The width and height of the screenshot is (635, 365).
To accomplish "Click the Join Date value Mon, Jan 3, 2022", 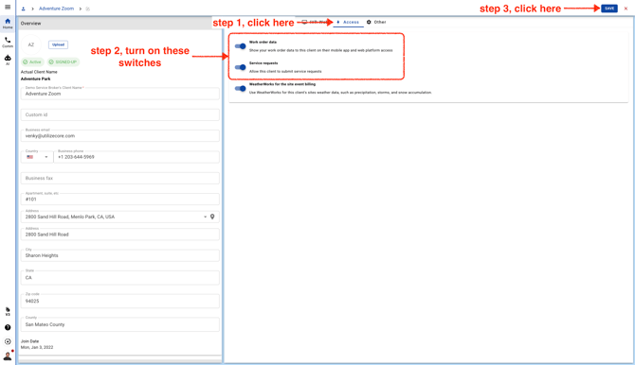I will (37, 348).
